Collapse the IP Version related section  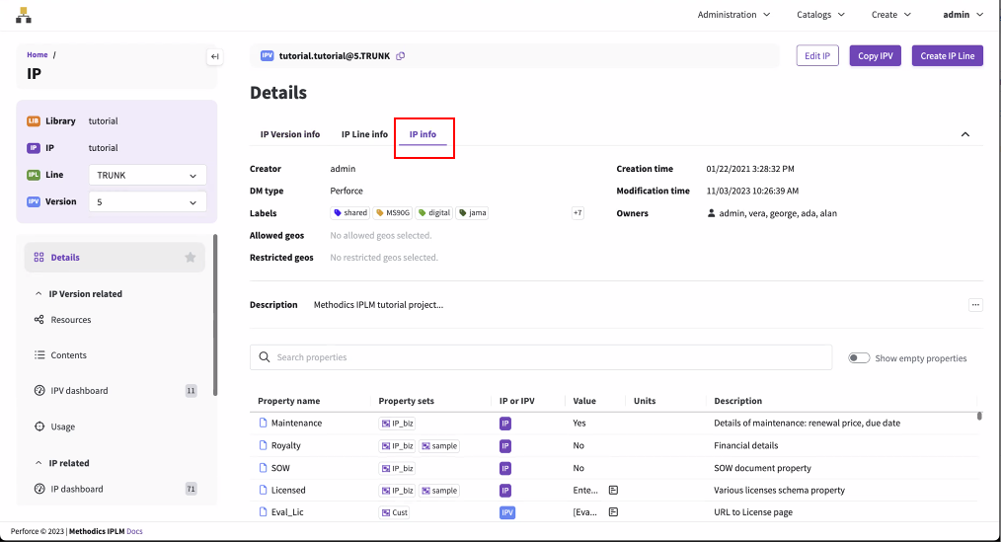coord(38,294)
